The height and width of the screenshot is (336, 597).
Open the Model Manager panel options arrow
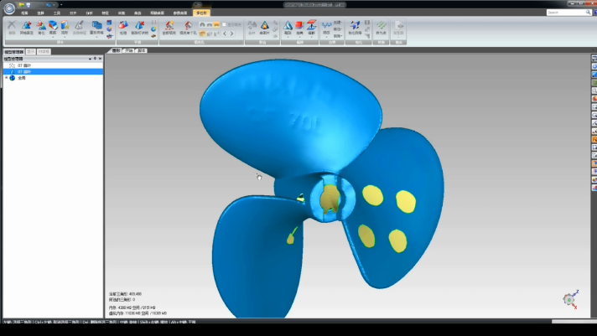(x=91, y=59)
